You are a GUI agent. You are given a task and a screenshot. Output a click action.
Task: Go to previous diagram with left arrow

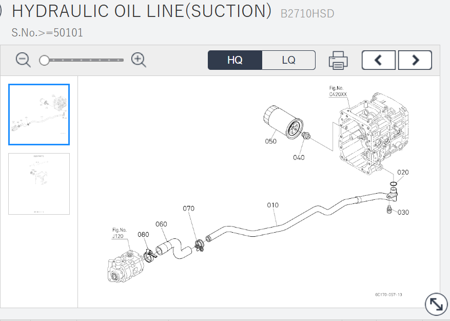378,60
